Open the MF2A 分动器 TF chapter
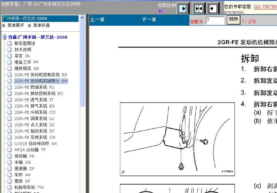This screenshot has width=277, height=193. coord(30,150)
